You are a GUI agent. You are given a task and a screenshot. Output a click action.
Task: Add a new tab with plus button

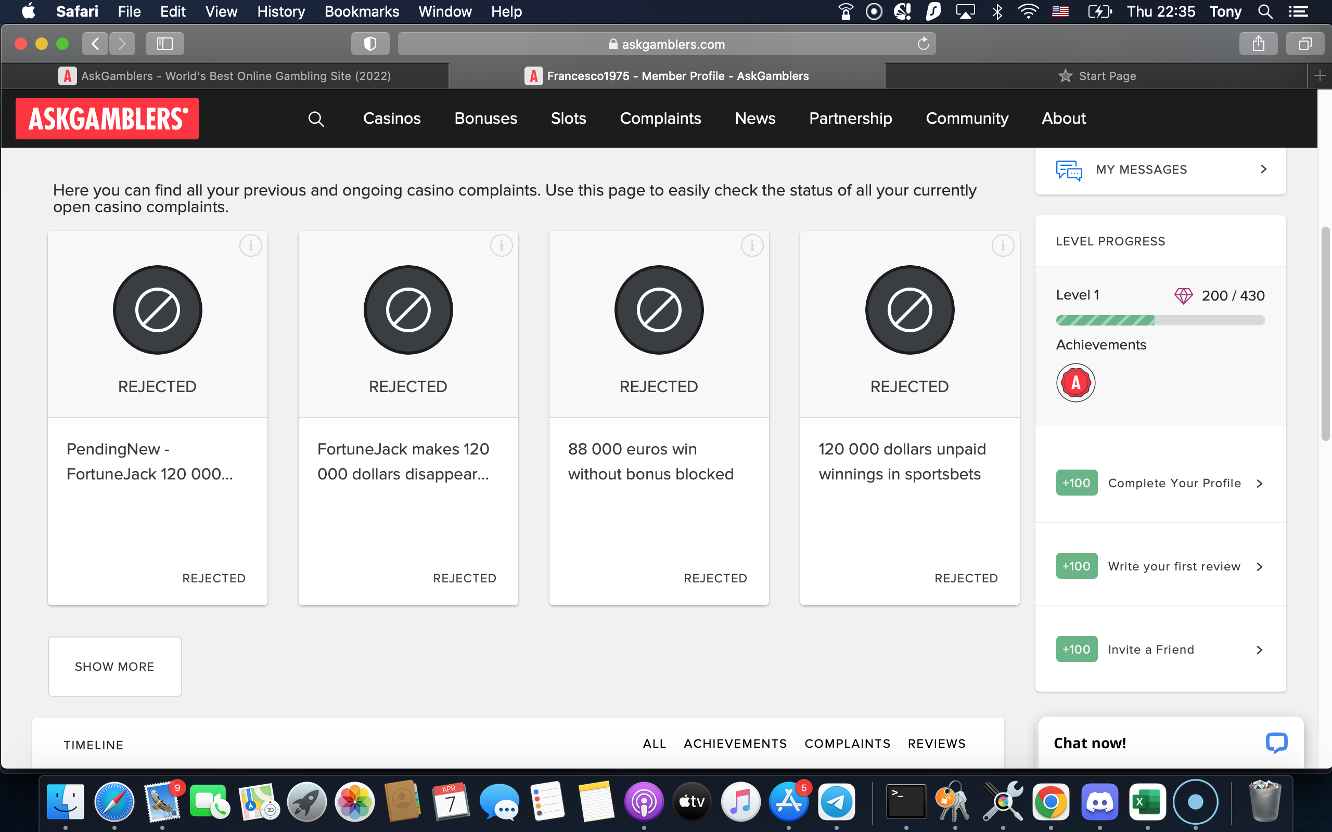tap(1320, 76)
